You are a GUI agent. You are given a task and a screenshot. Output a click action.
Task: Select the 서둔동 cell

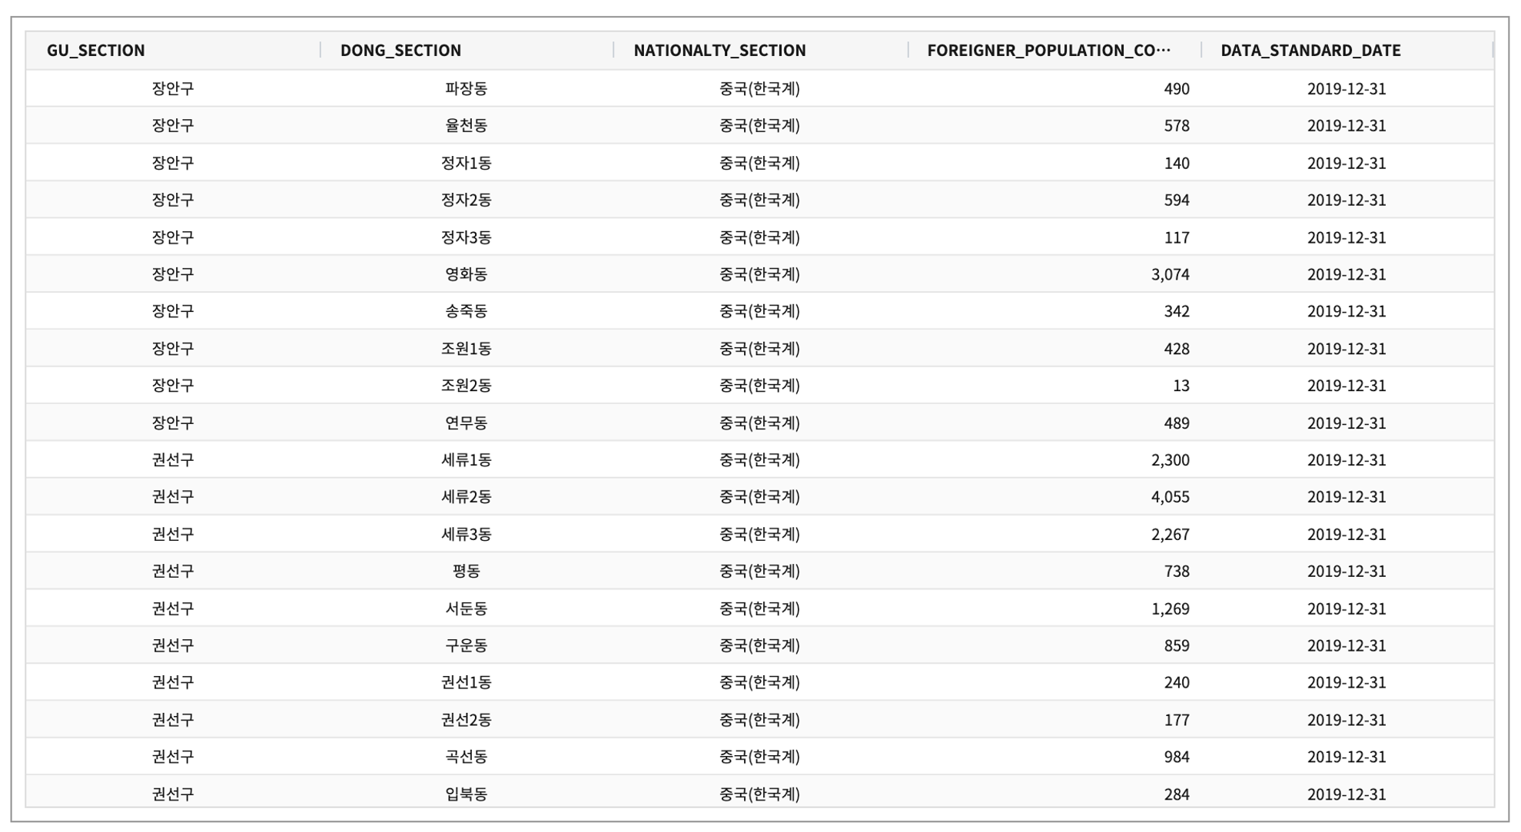click(x=467, y=608)
